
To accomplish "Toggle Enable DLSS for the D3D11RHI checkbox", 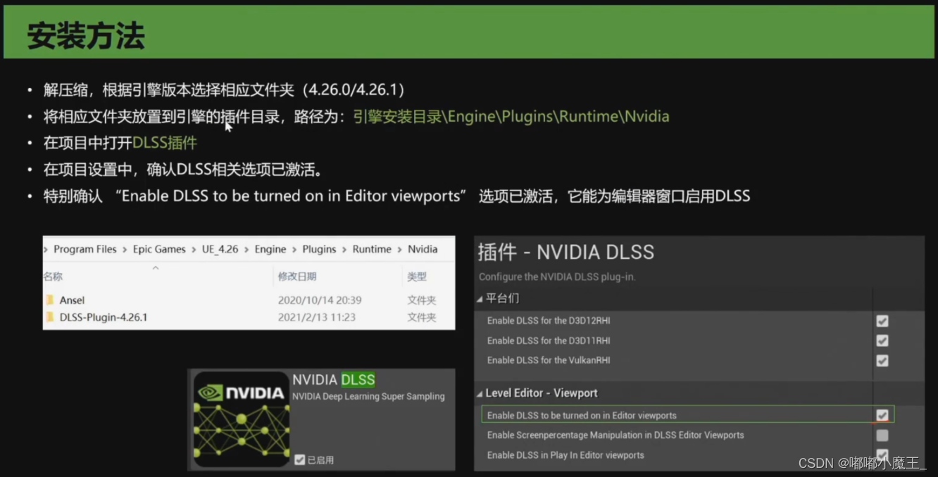I will click(x=882, y=341).
